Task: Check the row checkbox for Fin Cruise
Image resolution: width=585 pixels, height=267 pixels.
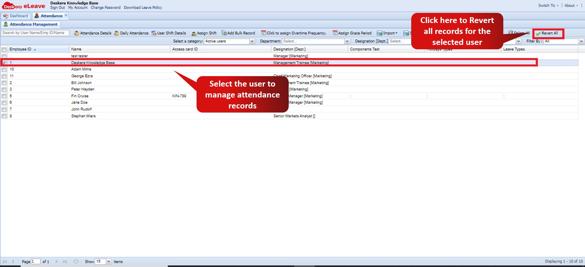Action: (x=4, y=96)
